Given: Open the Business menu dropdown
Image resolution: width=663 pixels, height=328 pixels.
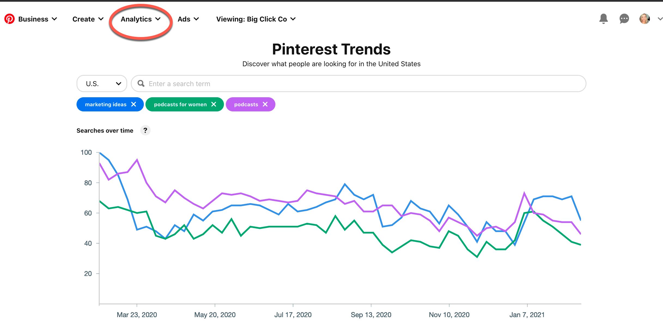Looking at the screenshot, I should (x=37, y=19).
